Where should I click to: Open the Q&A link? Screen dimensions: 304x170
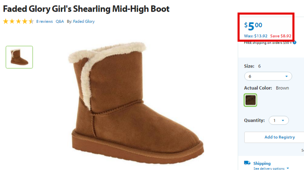pos(60,21)
